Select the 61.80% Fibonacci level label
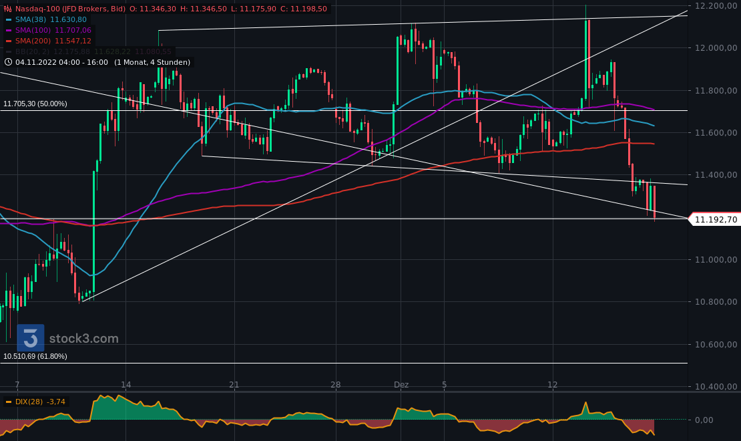741x441 pixels. 35,357
